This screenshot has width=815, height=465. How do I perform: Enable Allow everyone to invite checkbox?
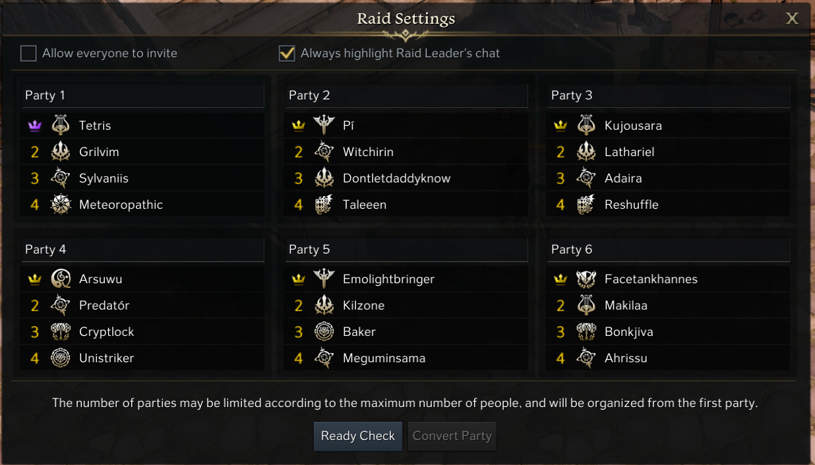(28, 53)
